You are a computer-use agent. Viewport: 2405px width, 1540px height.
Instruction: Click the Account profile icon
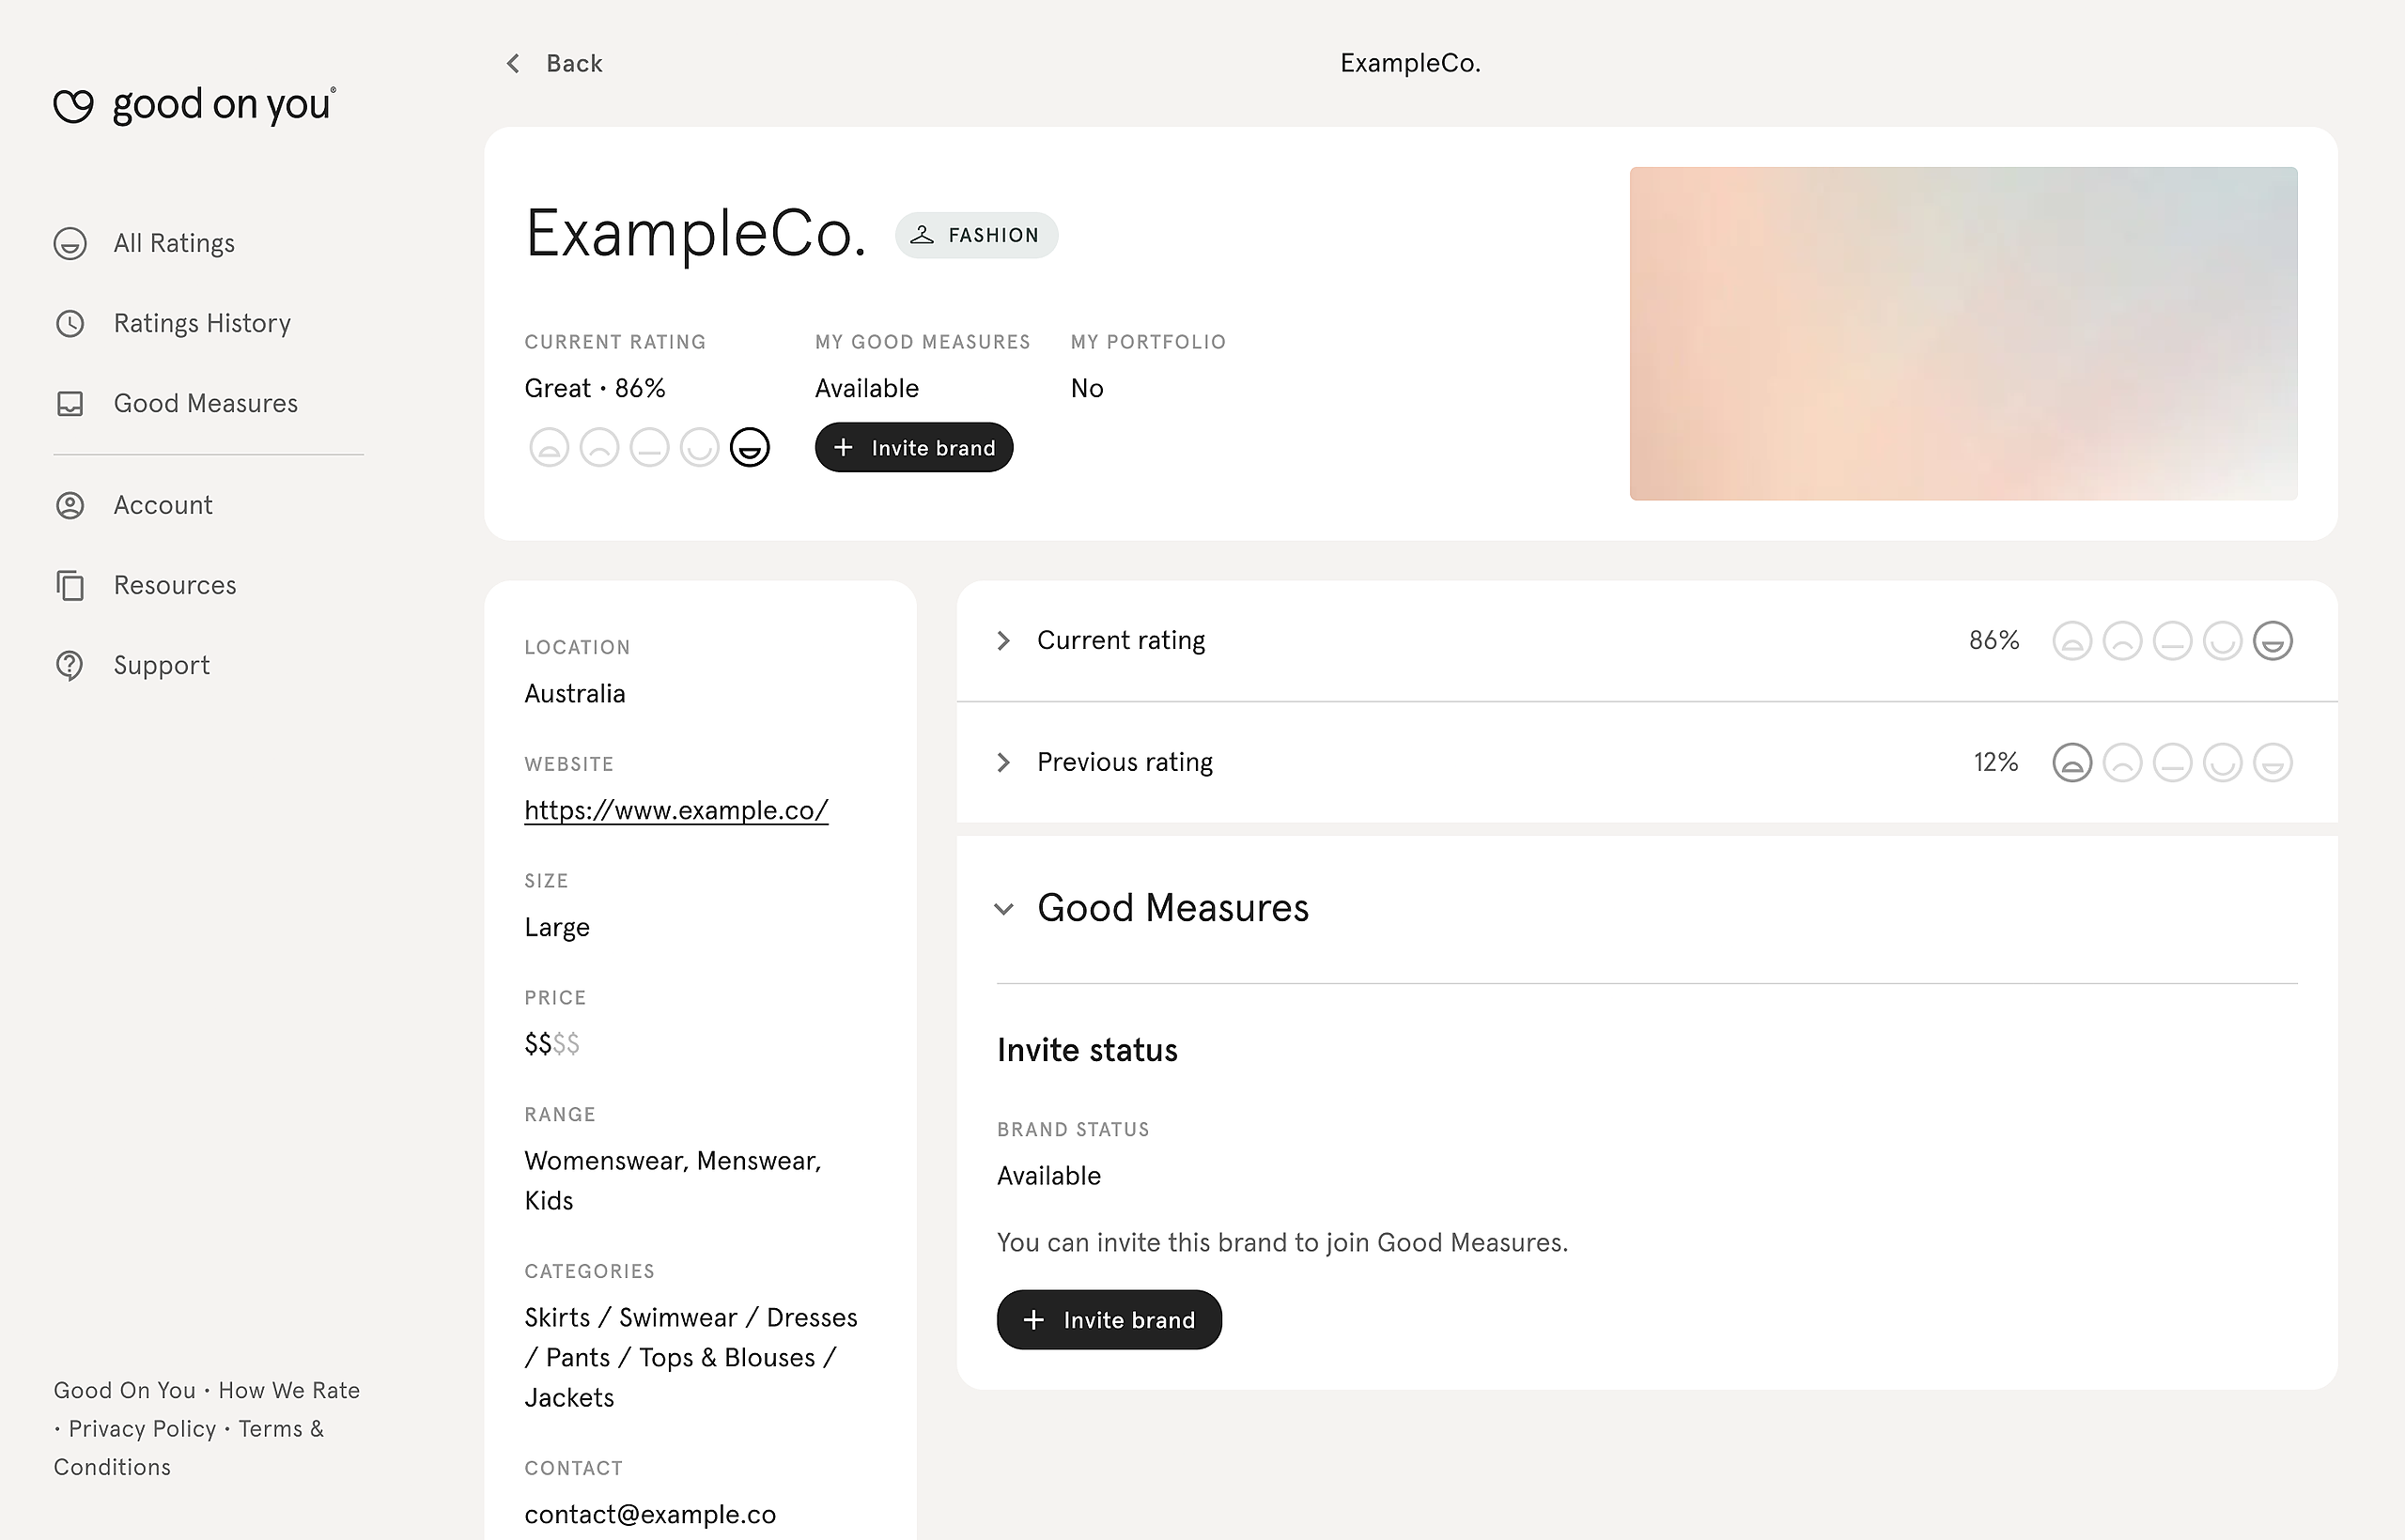click(x=70, y=505)
